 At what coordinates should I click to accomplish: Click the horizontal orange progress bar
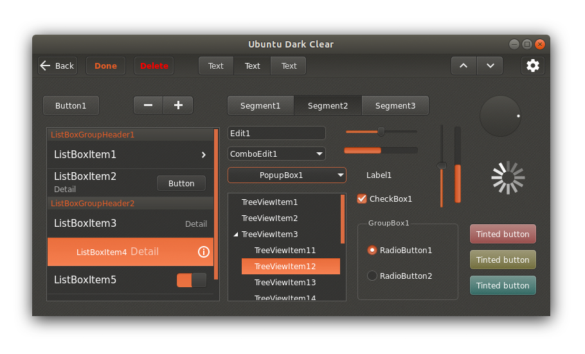(x=381, y=150)
